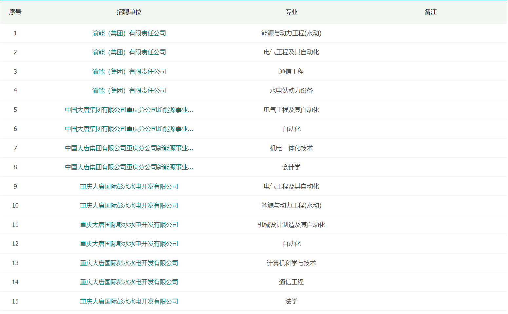Select the 渝能 link next to 水电站动力设备

pos(129,90)
